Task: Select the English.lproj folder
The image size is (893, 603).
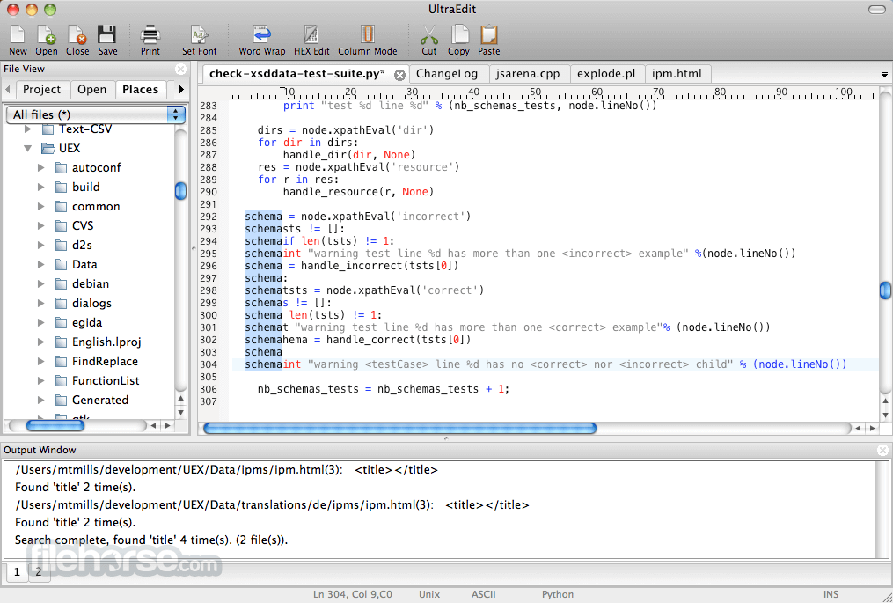Action: (106, 342)
